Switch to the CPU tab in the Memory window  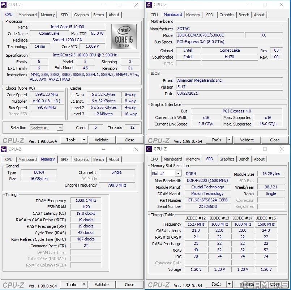click(9, 159)
